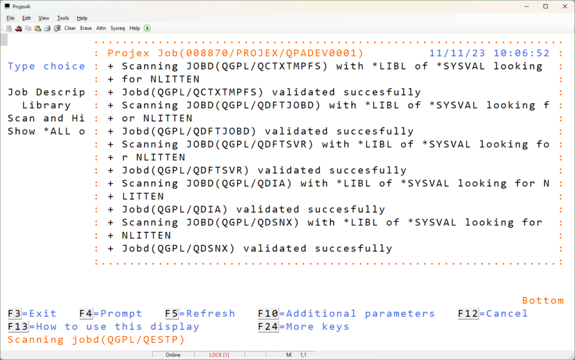The image size is (575, 360).
Task: Click the LOCK [1] status indicator
Action: (219, 355)
